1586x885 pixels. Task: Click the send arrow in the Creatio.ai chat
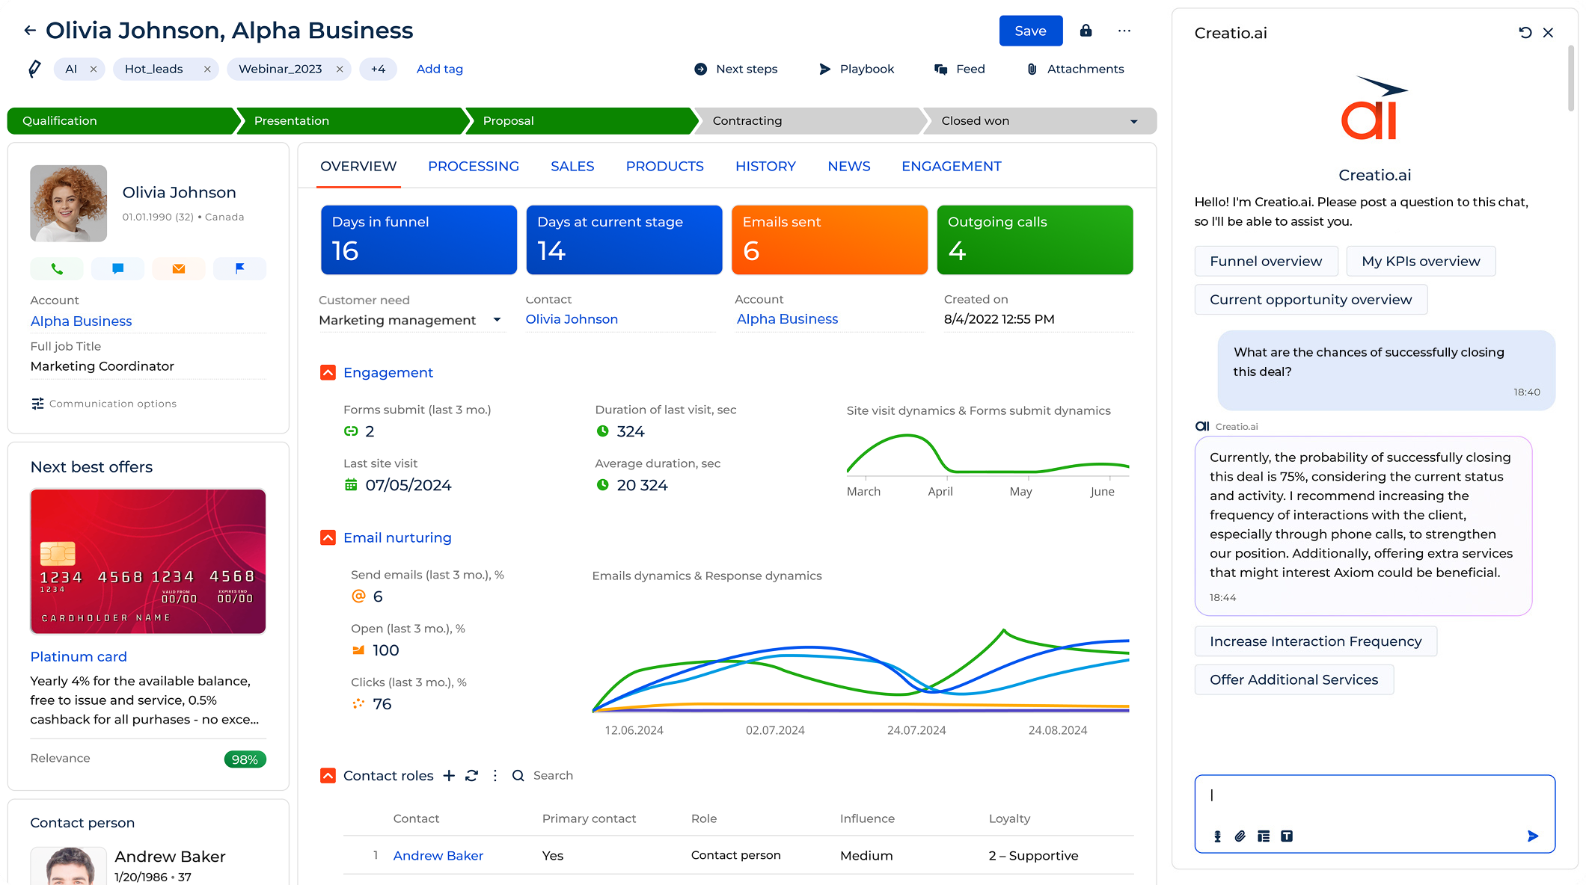[x=1533, y=836]
